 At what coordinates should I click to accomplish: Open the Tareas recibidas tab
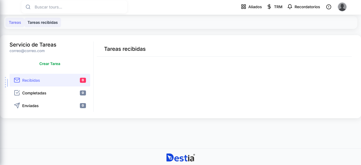coord(43,22)
